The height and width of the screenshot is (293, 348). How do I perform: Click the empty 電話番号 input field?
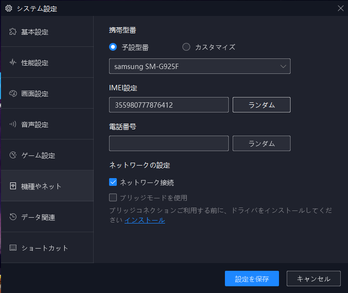[x=169, y=143]
